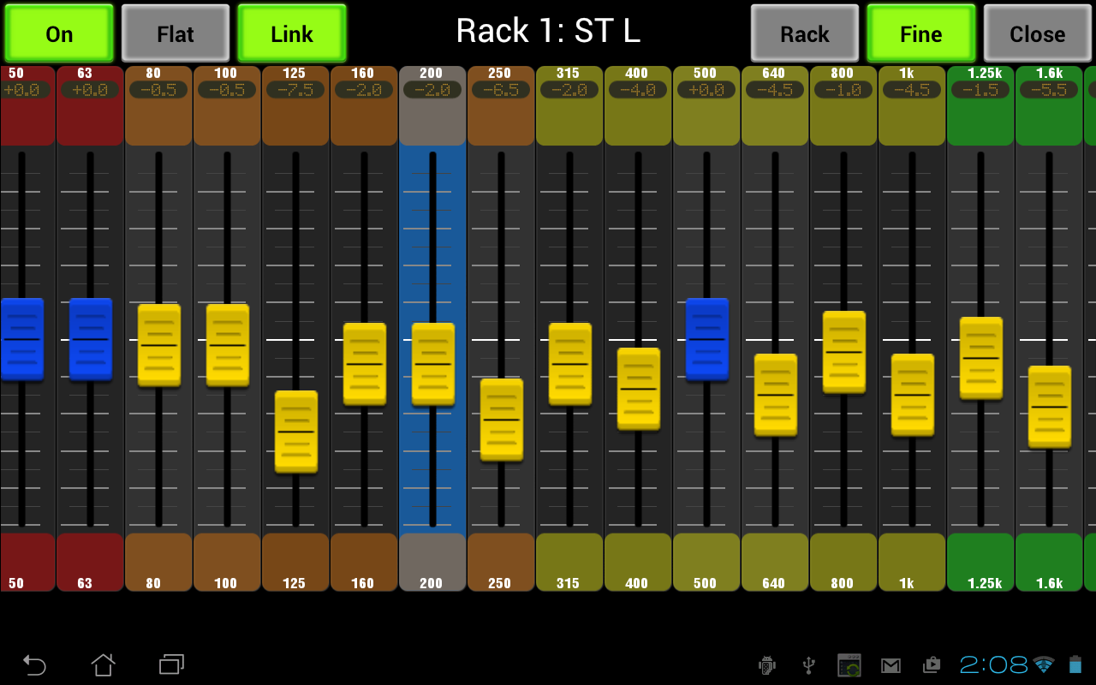
Task: Toggle Fine adjustment mode
Action: (921, 33)
